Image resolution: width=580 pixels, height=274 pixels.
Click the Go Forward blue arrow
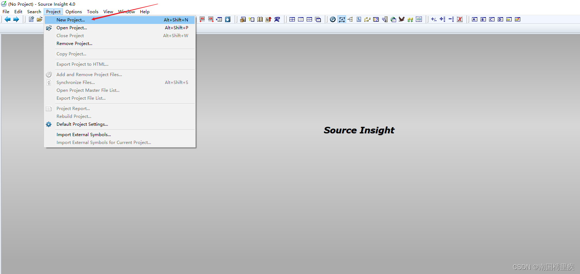click(x=16, y=19)
